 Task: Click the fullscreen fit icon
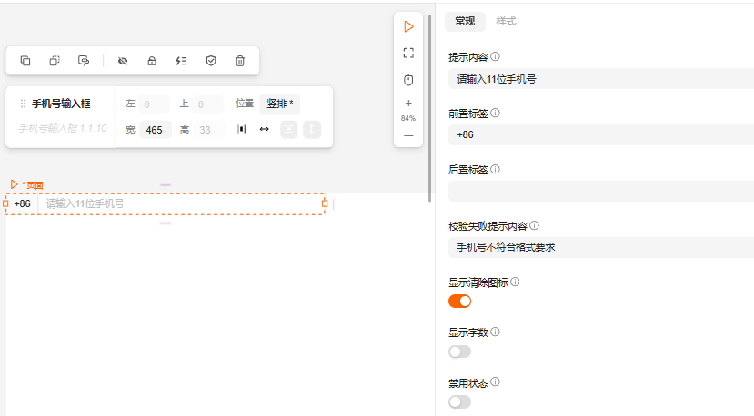[408, 53]
